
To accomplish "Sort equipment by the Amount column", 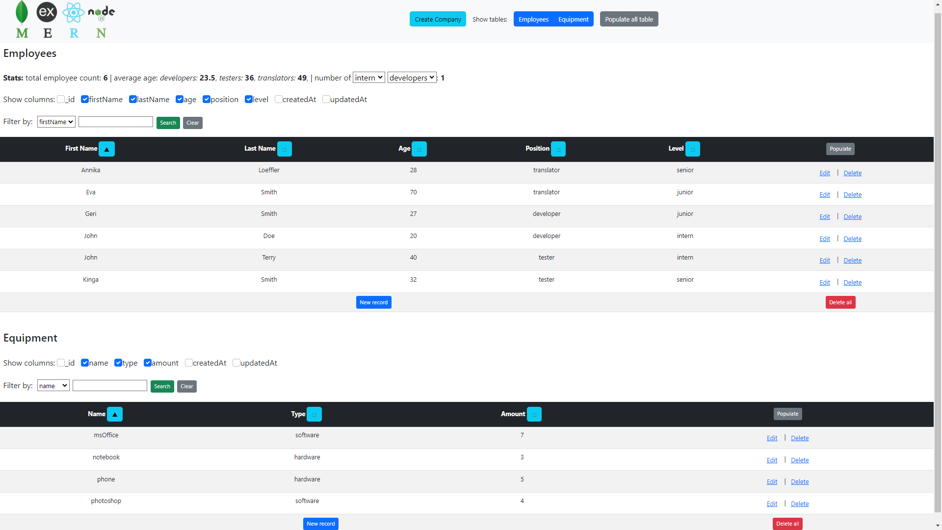I will tap(535, 414).
